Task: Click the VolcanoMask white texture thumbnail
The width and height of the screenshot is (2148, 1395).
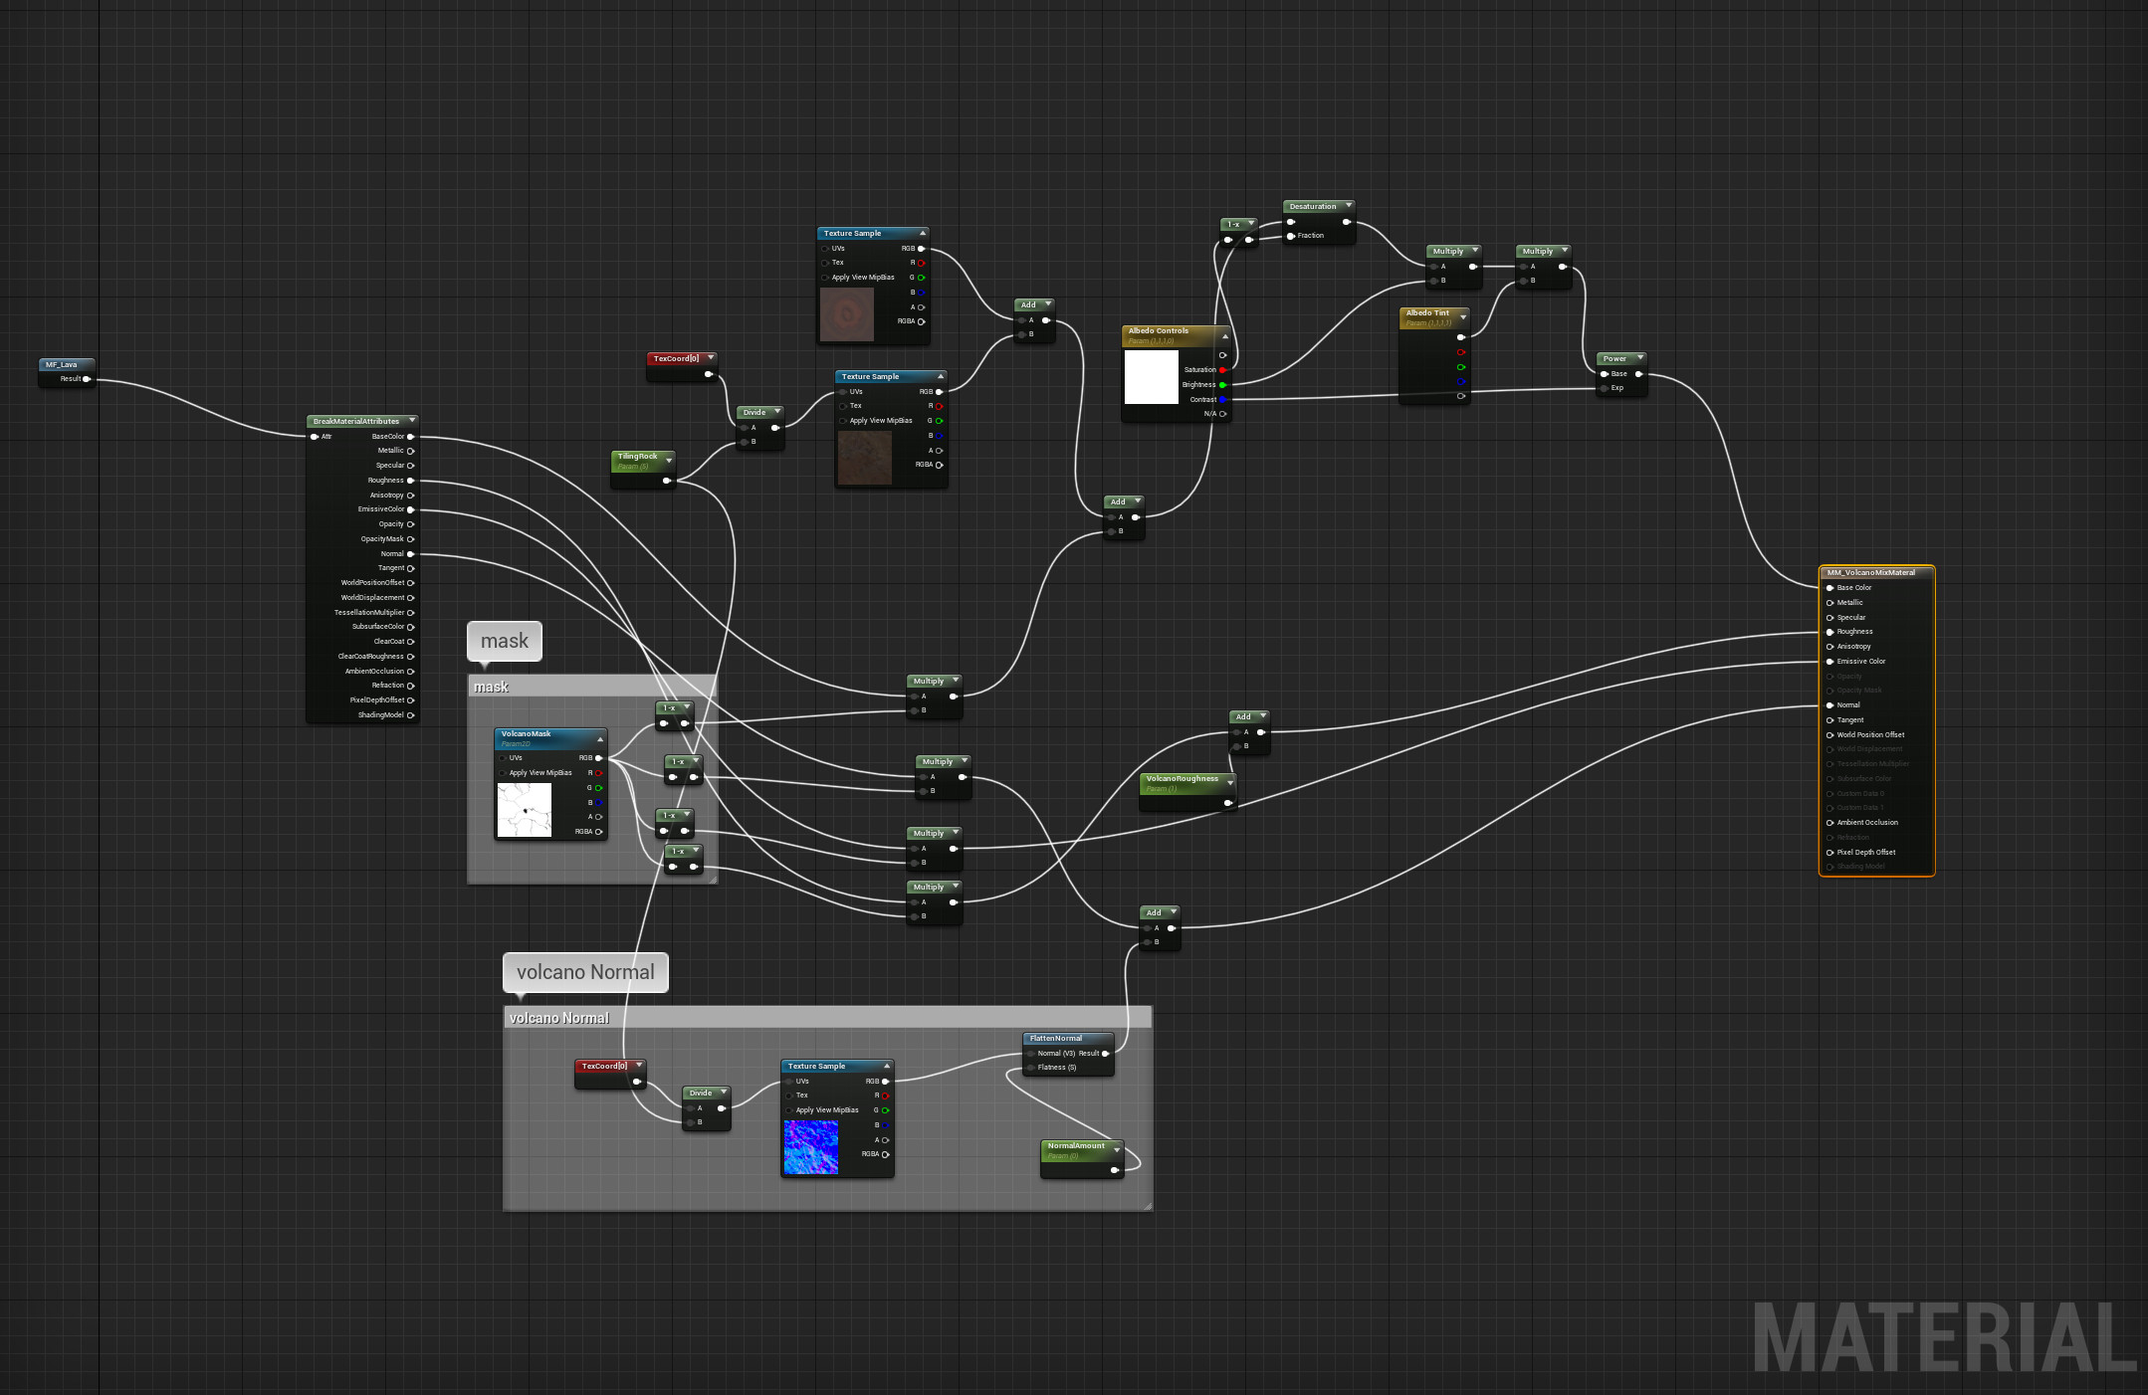Action: (x=525, y=810)
